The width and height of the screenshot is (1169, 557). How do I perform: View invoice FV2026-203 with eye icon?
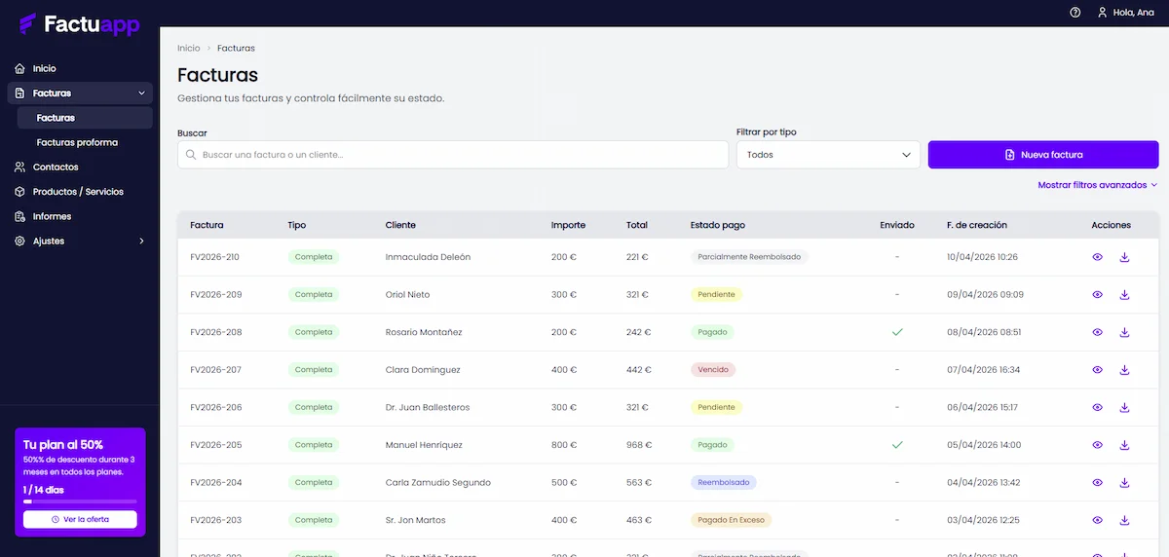pyautogui.click(x=1097, y=520)
